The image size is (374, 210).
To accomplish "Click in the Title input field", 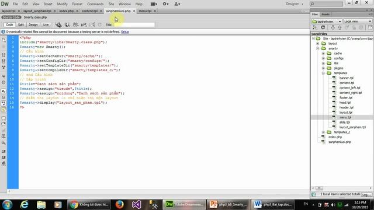I will pyautogui.click(x=134, y=24).
